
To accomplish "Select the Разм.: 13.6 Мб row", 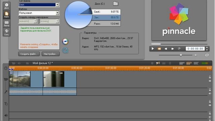I will (x=106, y=24).
